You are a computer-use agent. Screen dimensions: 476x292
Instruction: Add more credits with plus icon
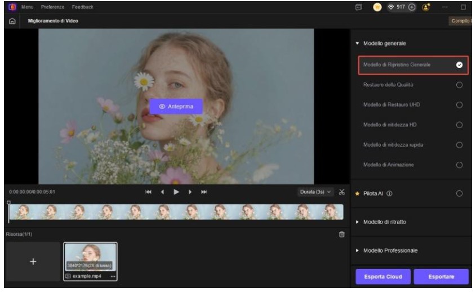pos(412,7)
